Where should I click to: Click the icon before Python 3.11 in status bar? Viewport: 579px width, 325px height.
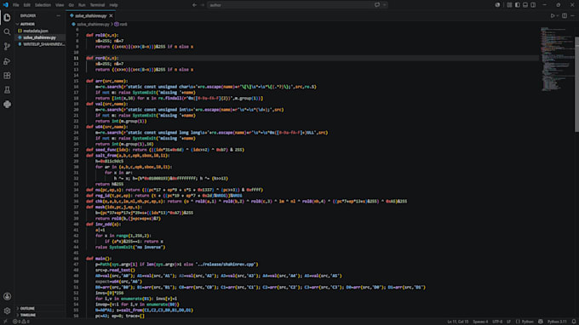pos(541,322)
